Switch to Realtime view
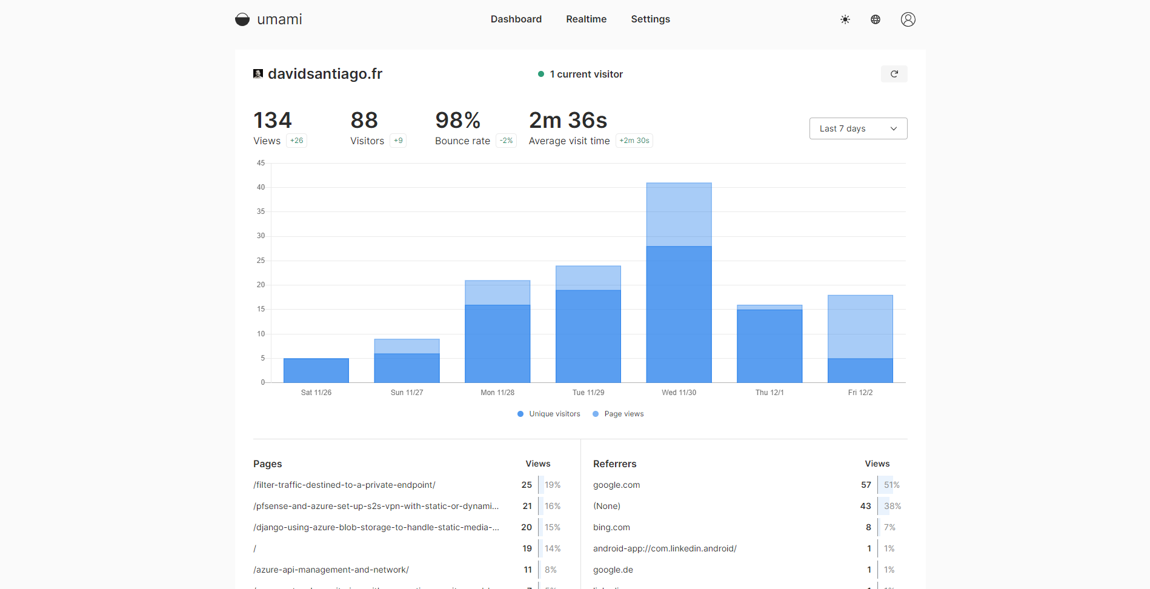 [x=587, y=19]
